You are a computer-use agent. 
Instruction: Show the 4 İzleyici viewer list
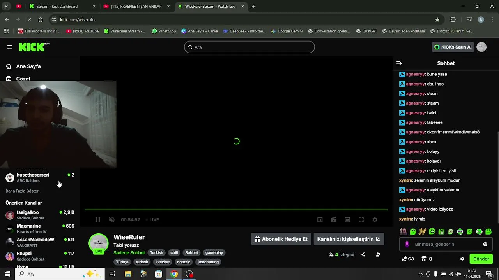(342, 255)
